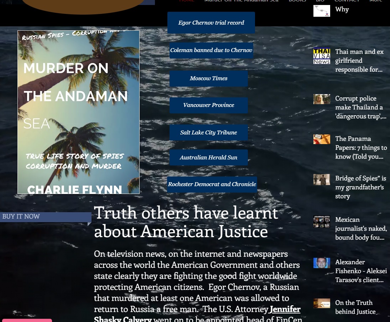Open the Egor Chernov trial record button

(211, 23)
